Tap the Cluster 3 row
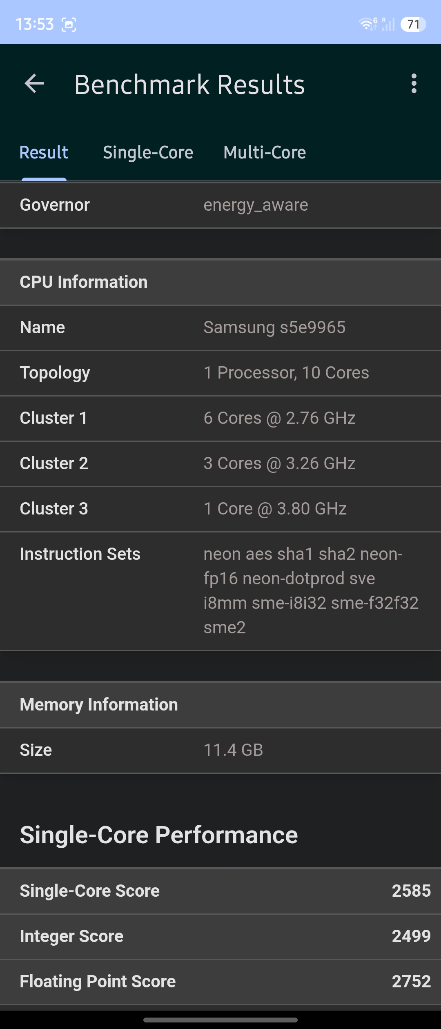The width and height of the screenshot is (441, 1029). coord(220,509)
